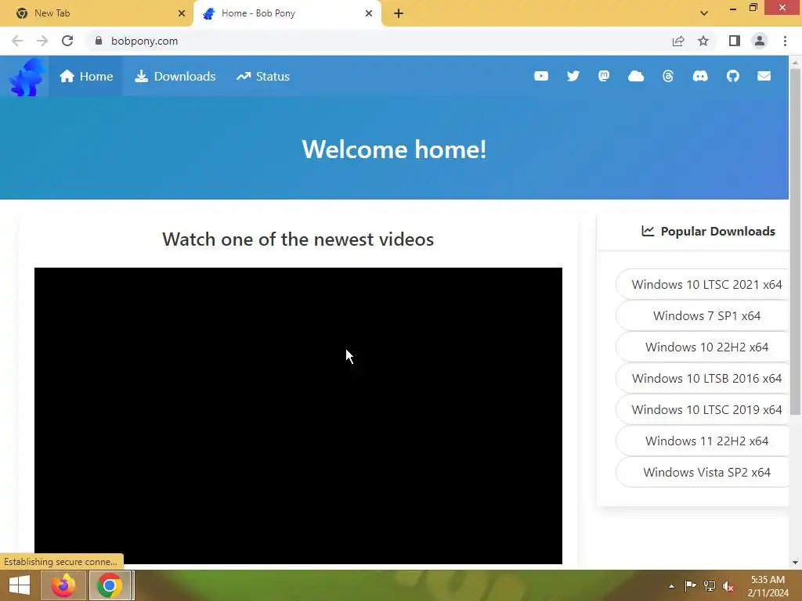
Task: Open the taskbar clock showing 5:35 AM
Action: tap(768, 585)
